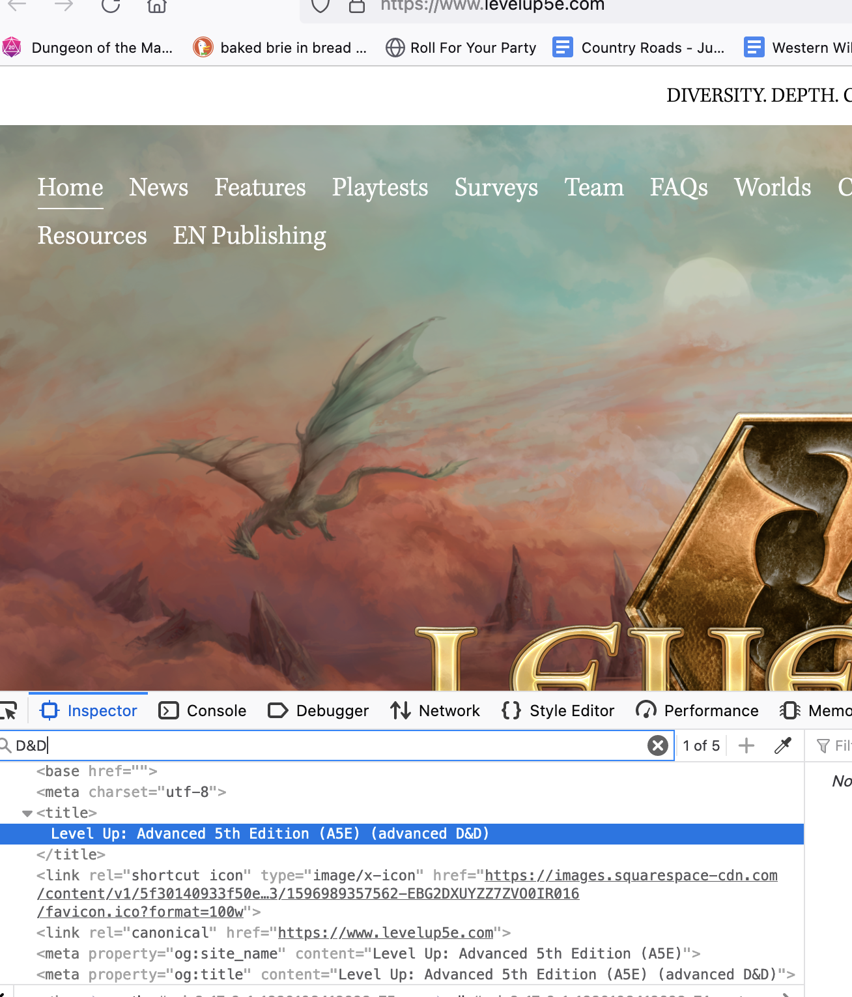
Task: Click the HTML search input field
Action: click(326, 745)
